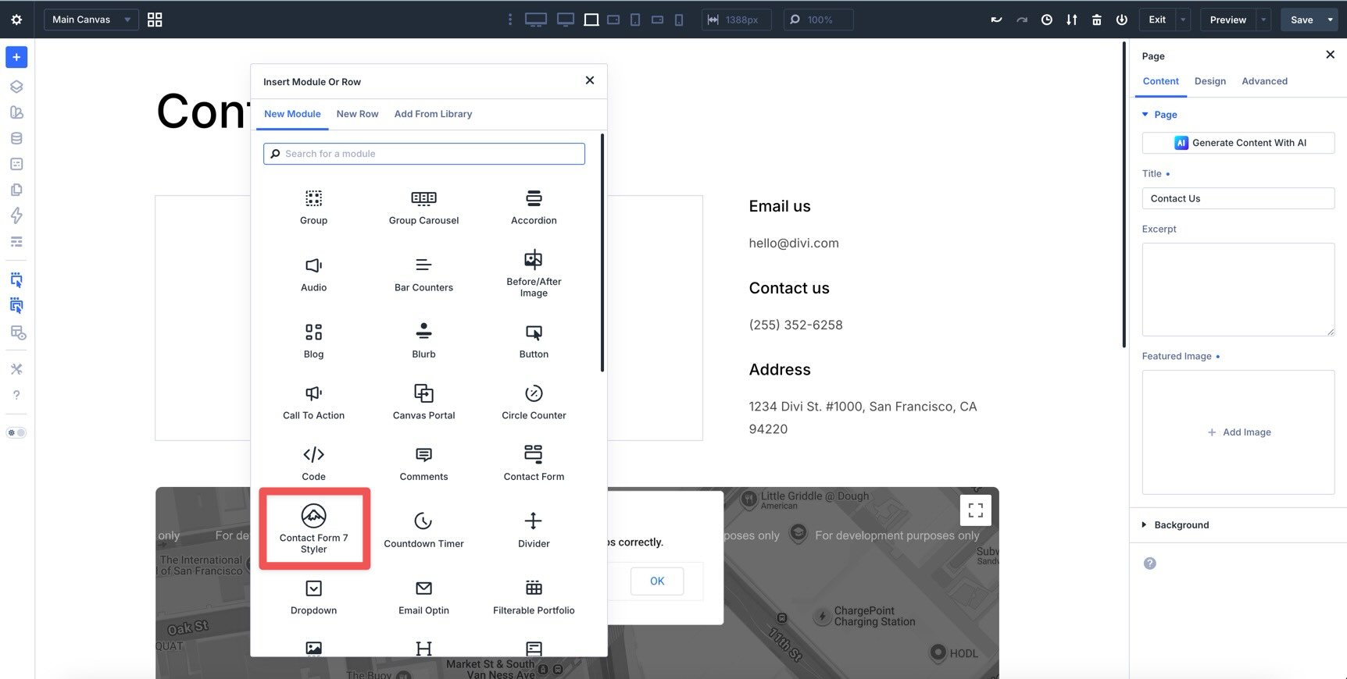This screenshot has height=679, width=1347.
Task: Switch to the Add From Library tab
Action: [433, 114]
